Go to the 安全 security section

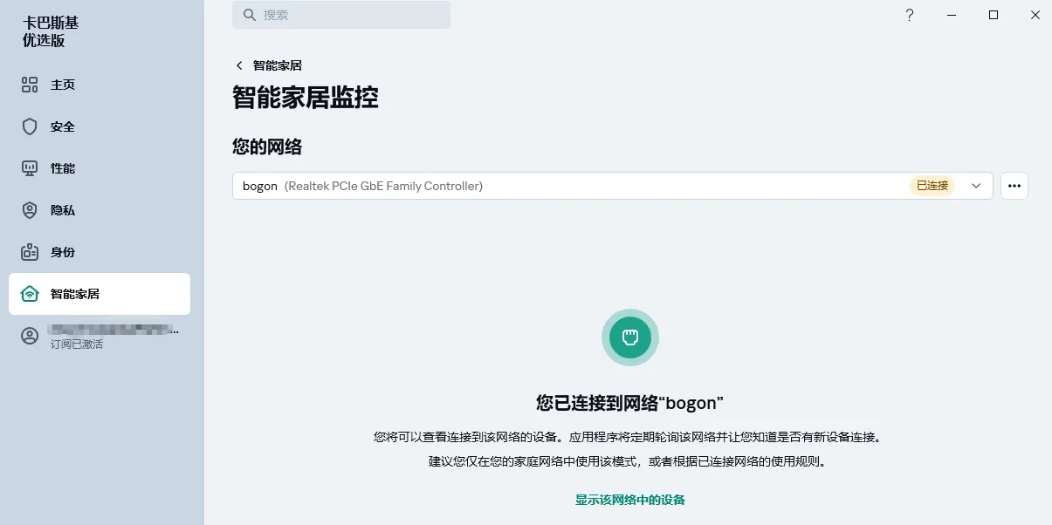pos(100,126)
